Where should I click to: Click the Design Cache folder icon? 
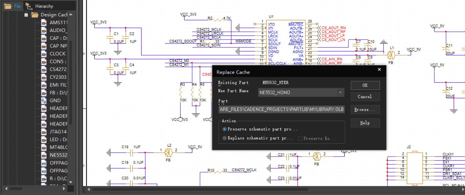tap(35, 15)
